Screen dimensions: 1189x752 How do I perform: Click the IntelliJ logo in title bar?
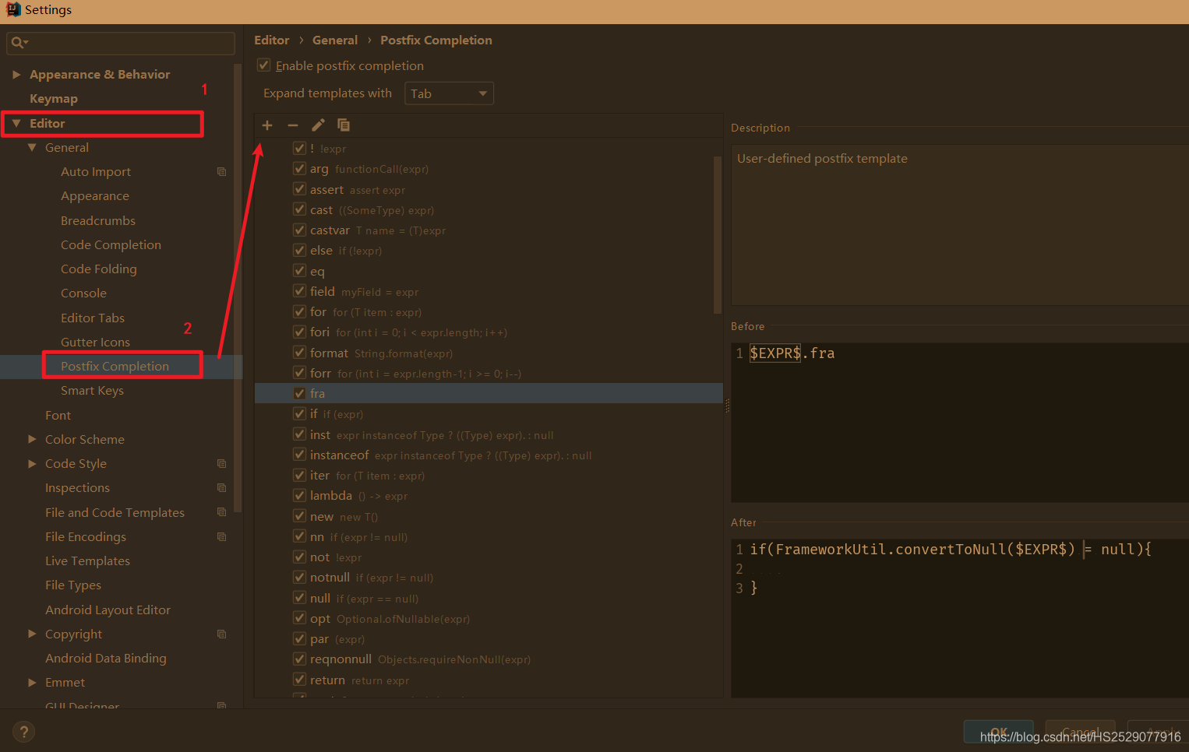point(13,9)
